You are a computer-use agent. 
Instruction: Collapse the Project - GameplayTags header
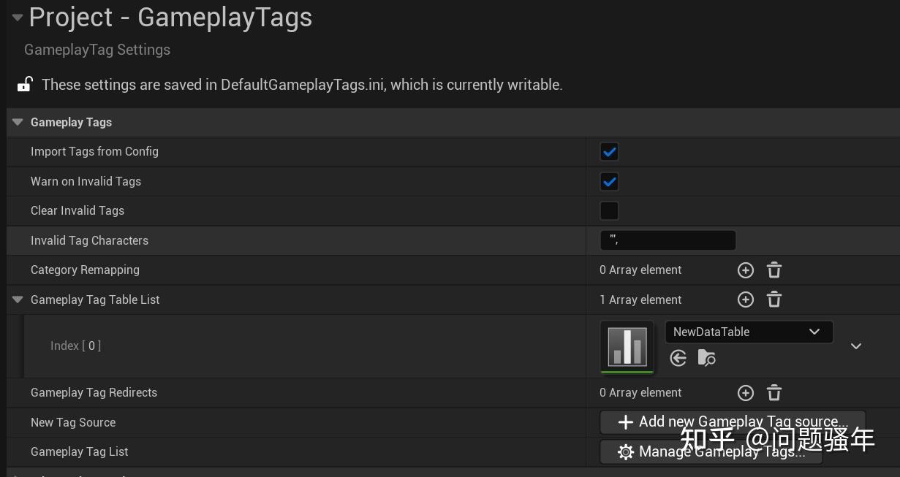point(17,18)
